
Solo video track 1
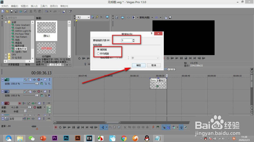(50, 80)
